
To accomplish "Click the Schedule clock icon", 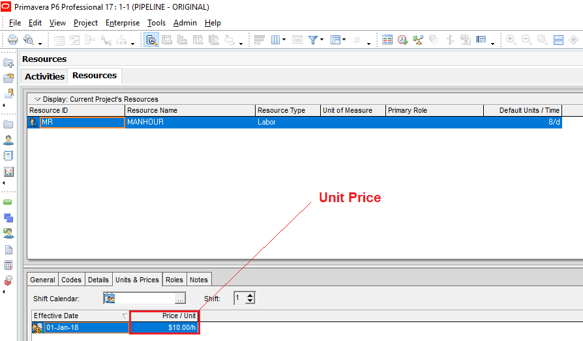I will pos(402,39).
